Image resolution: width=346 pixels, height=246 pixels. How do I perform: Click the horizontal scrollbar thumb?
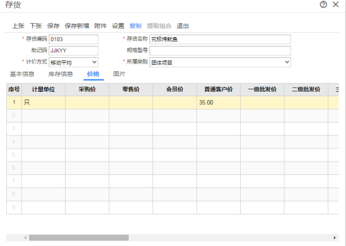[x=79, y=238]
